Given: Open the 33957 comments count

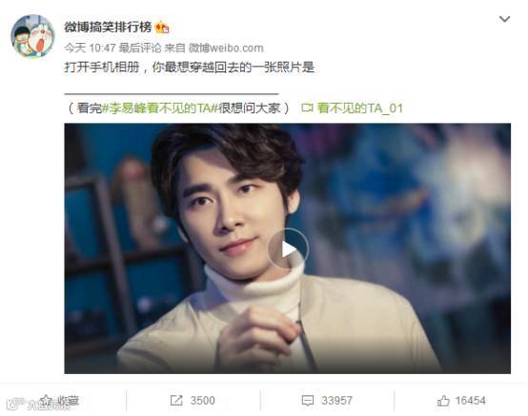Looking at the screenshot, I should (x=336, y=401).
